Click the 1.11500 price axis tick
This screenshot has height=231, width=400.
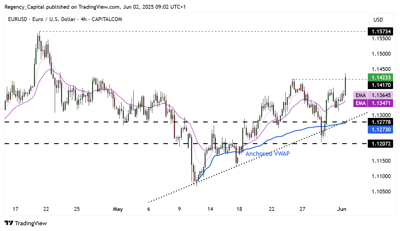(x=381, y=161)
